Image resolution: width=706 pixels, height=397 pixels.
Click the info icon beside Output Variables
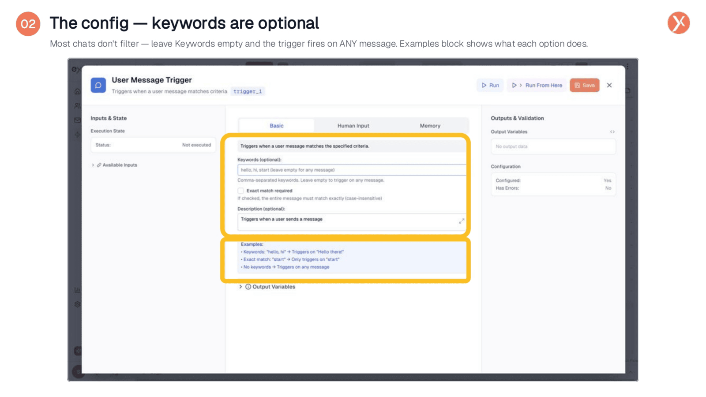coord(248,287)
